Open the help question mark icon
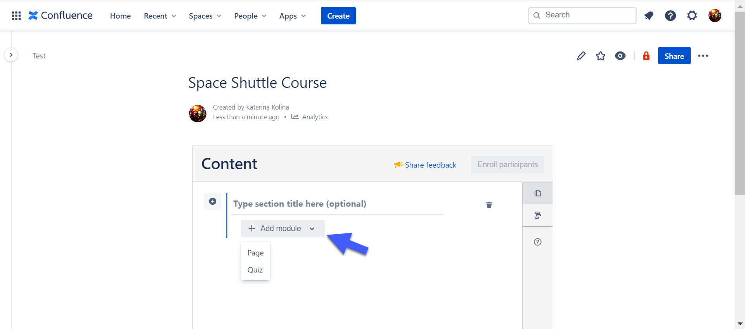Viewport: 745px width, 329px height. pyautogui.click(x=670, y=16)
